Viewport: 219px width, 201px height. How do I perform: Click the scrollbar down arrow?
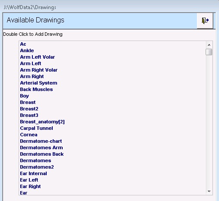209,191
